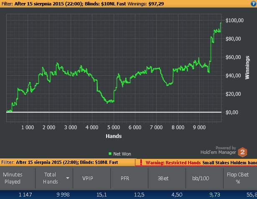This screenshot has width=257, height=199.
Task: Click the lower filter bar description text
Action: [60, 162]
